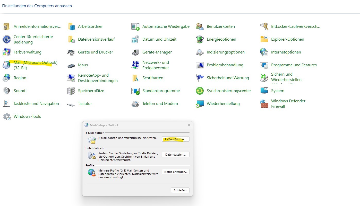
Task: Open the Indizierungsoptionen item
Action: (x=226, y=52)
